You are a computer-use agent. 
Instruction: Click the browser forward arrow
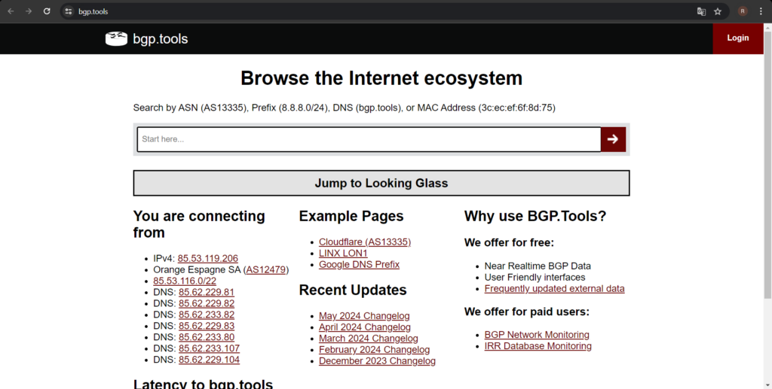(29, 11)
